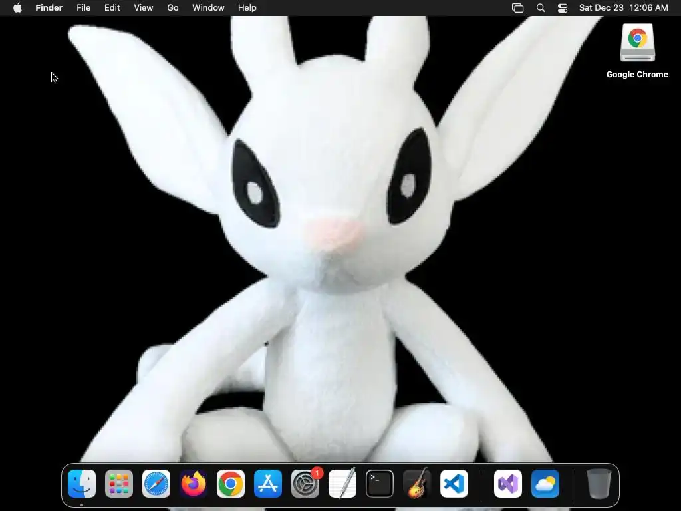Open the Apple menu
The height and width of the screenshot is (511, 681).
click(17, 8)
